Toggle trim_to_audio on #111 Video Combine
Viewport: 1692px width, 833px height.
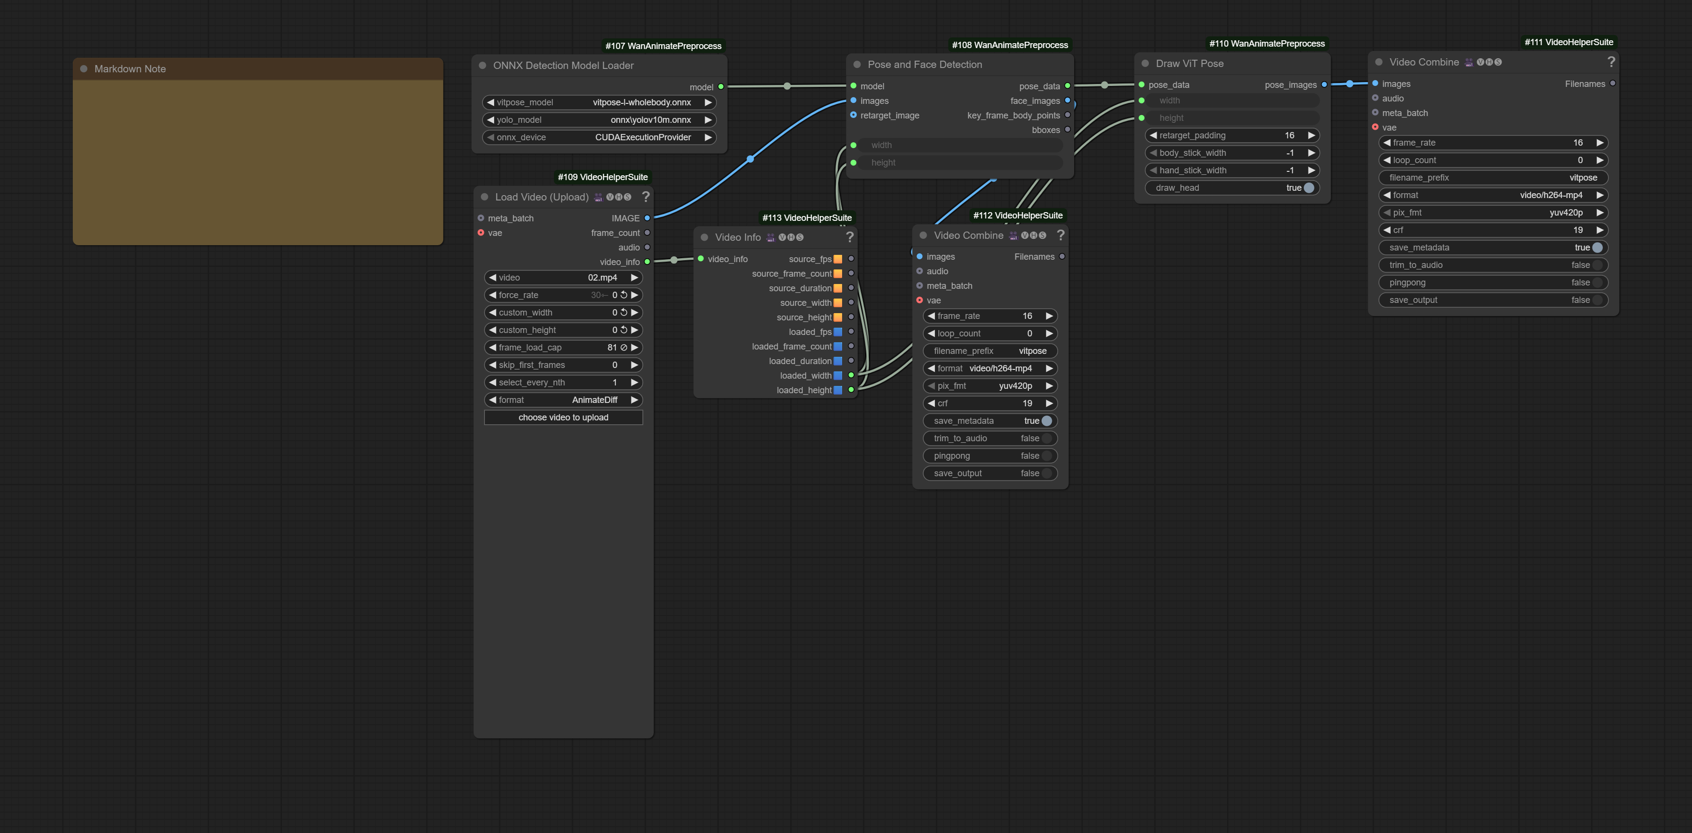coord(1493,266)
